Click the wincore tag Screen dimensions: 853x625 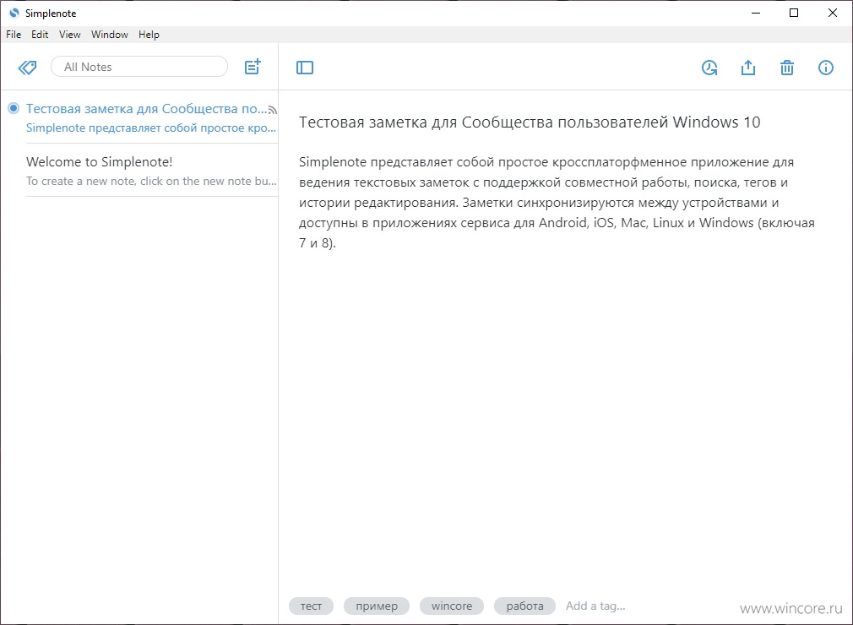tap(452, 606)
